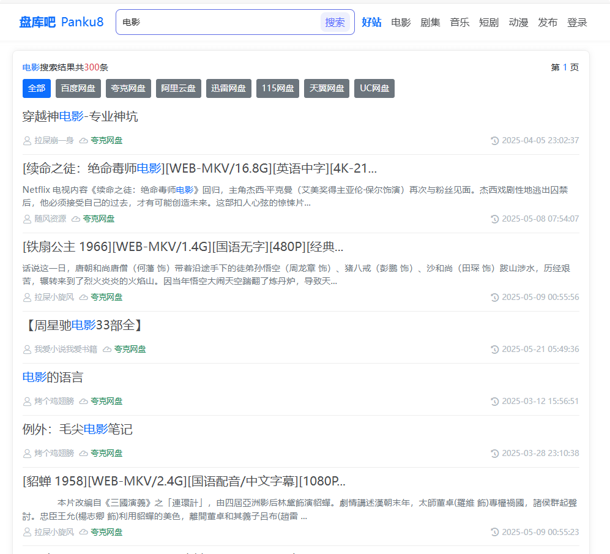
Task: Click 夸克网盘 label in 穿越神电影 row
Action: [x=106, y=141]
